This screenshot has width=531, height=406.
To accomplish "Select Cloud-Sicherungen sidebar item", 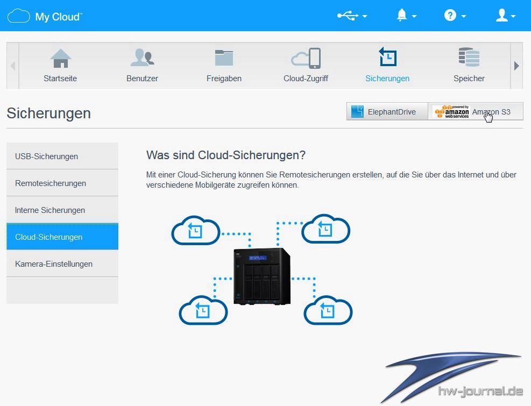I will [62, 237].
